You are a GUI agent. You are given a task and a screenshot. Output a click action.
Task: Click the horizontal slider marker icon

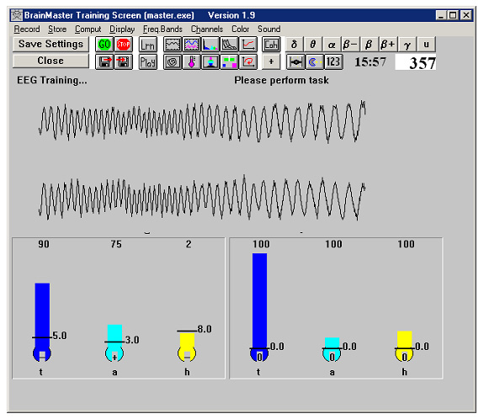(x=295, y=62)
